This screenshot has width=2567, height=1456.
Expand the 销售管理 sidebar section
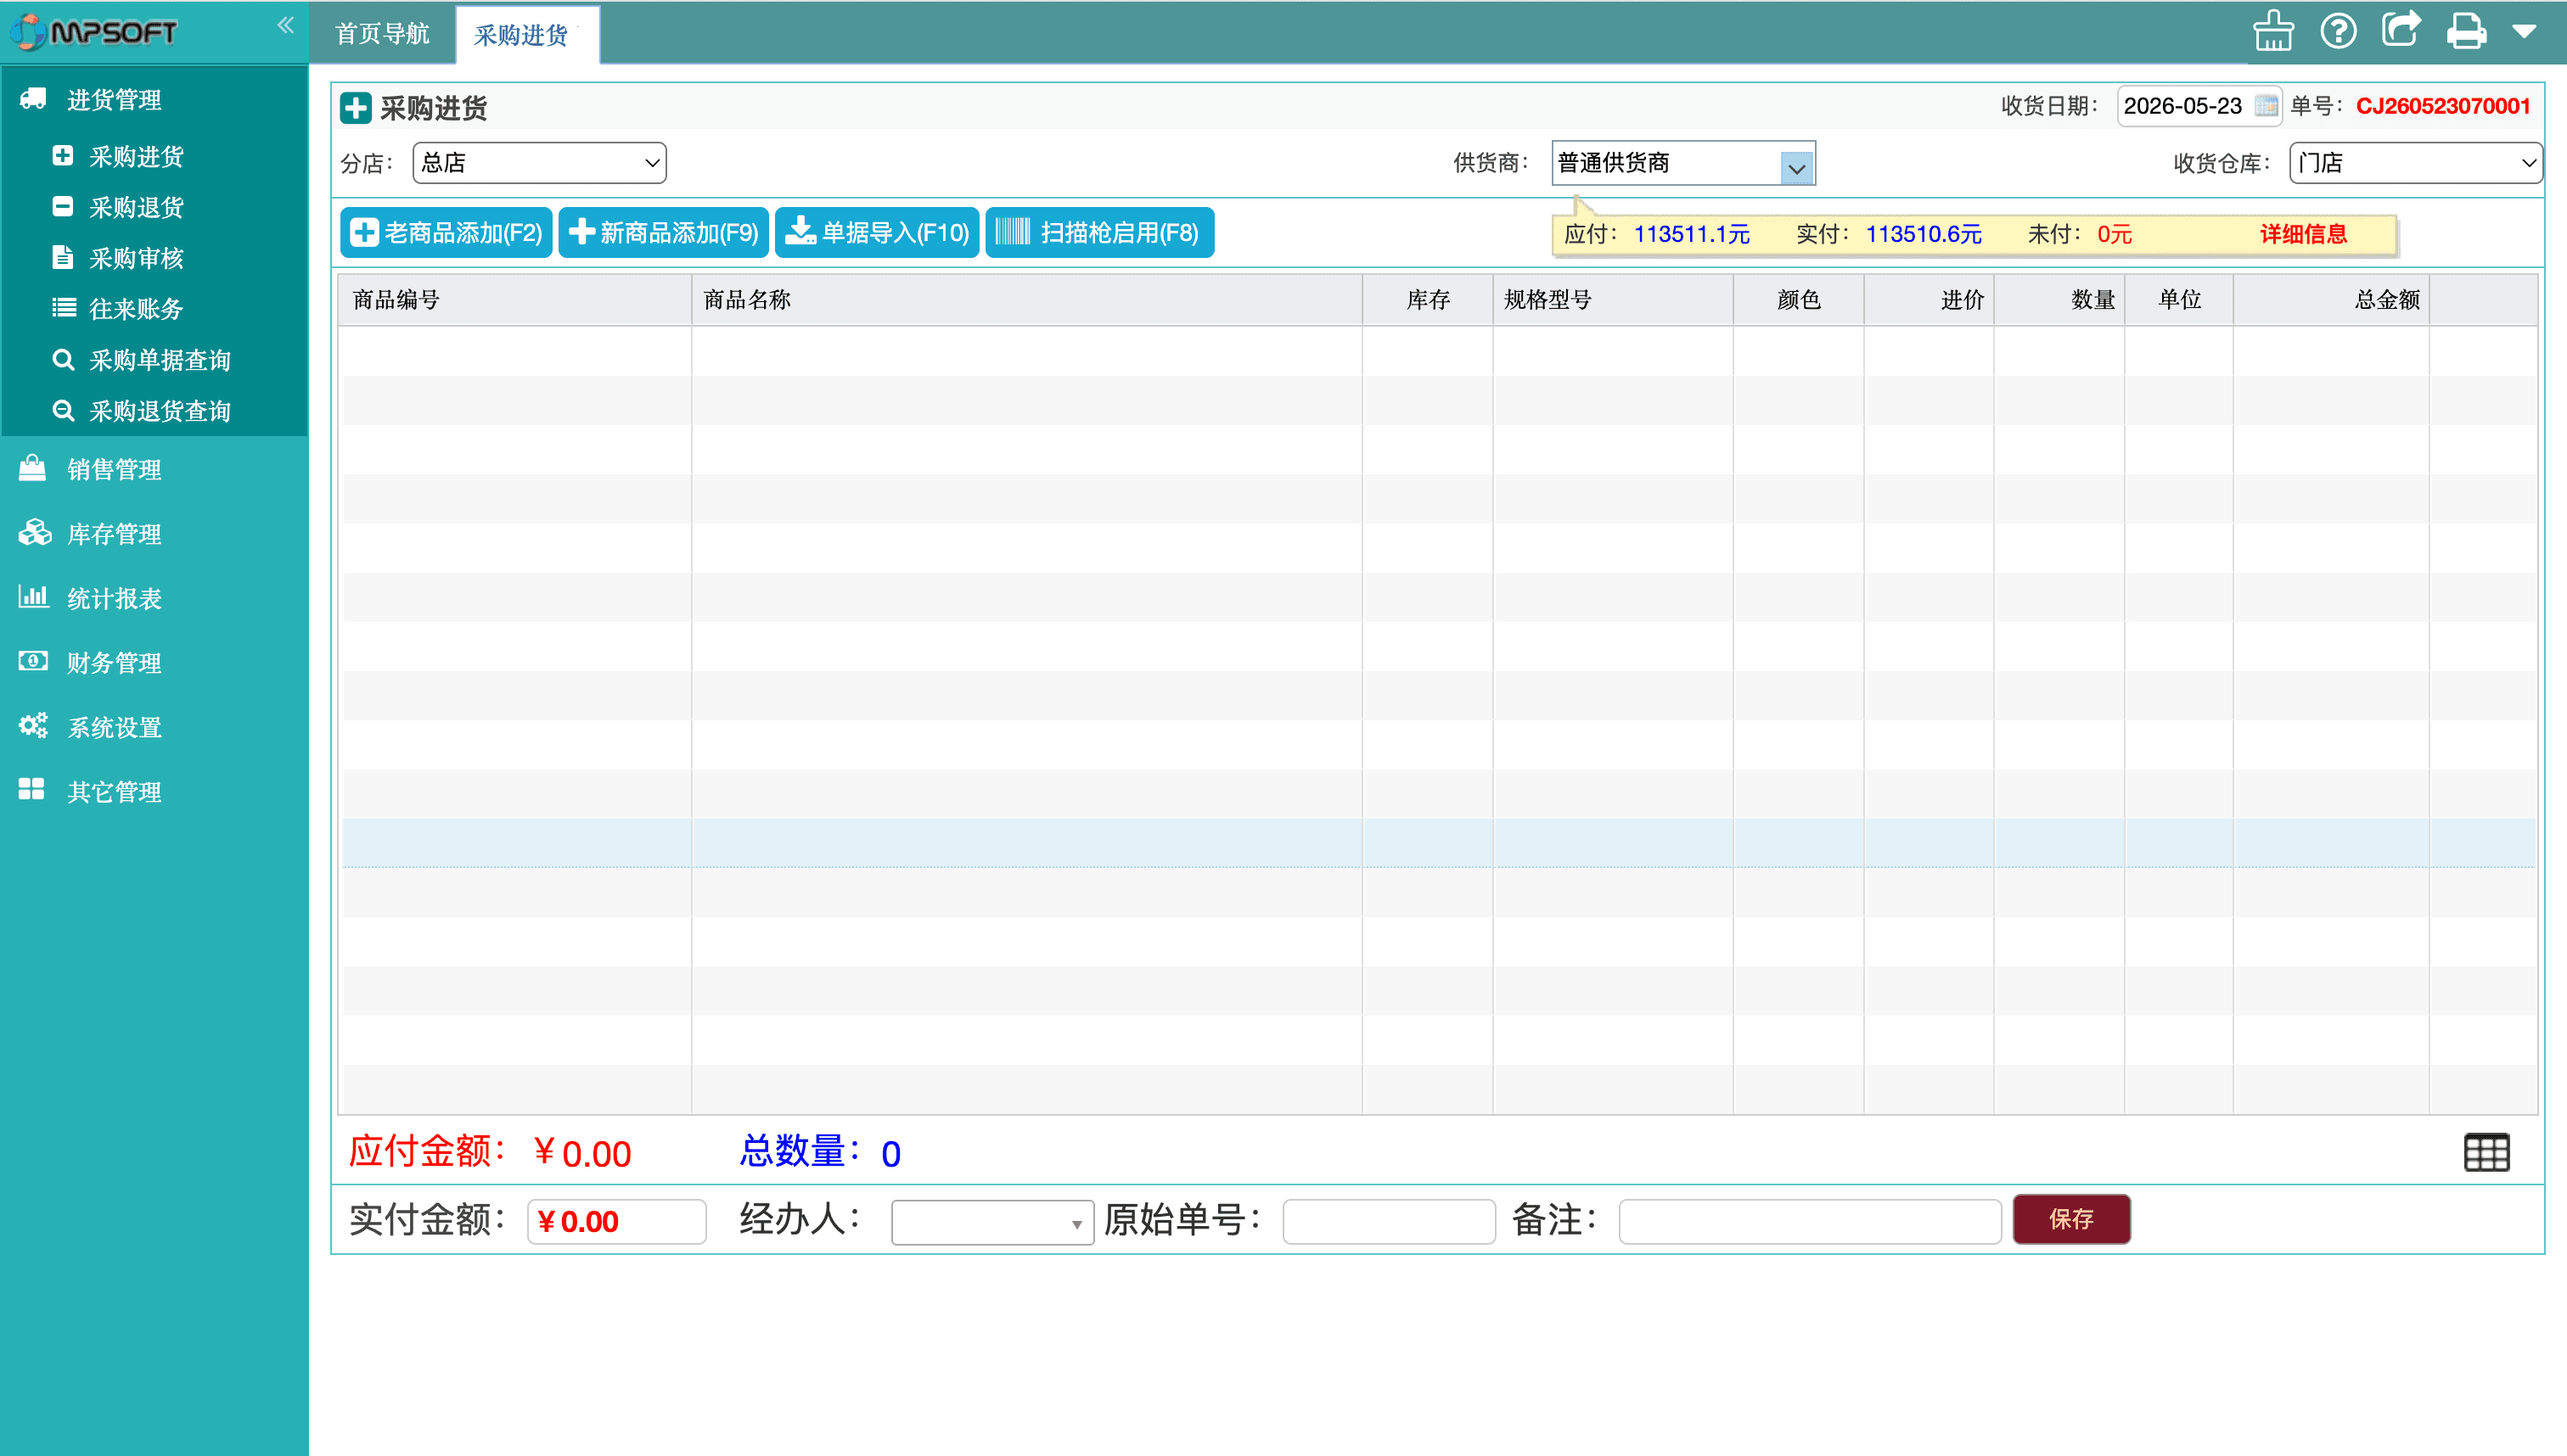coord(154,469)
